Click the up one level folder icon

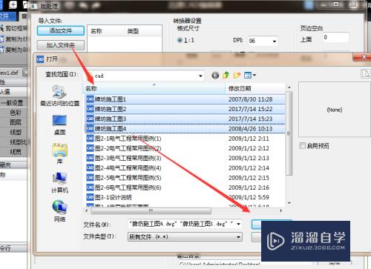pos(226,75)
